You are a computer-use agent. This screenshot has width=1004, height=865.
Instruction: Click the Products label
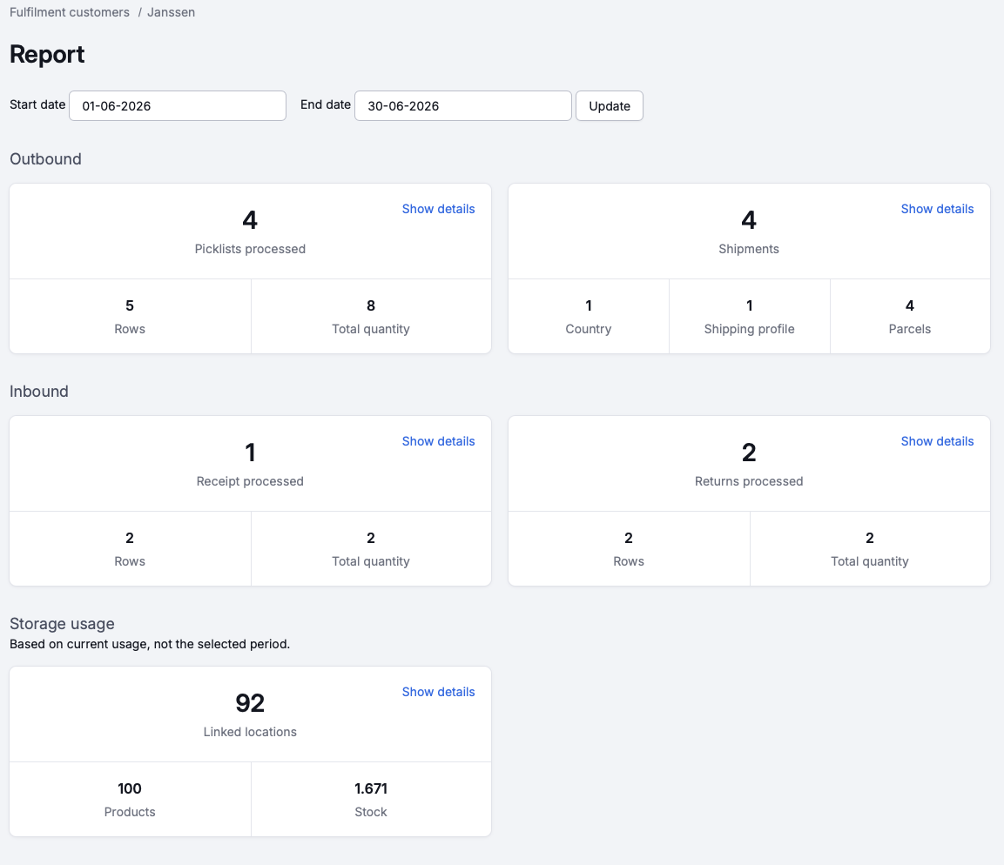click(130, 812)
